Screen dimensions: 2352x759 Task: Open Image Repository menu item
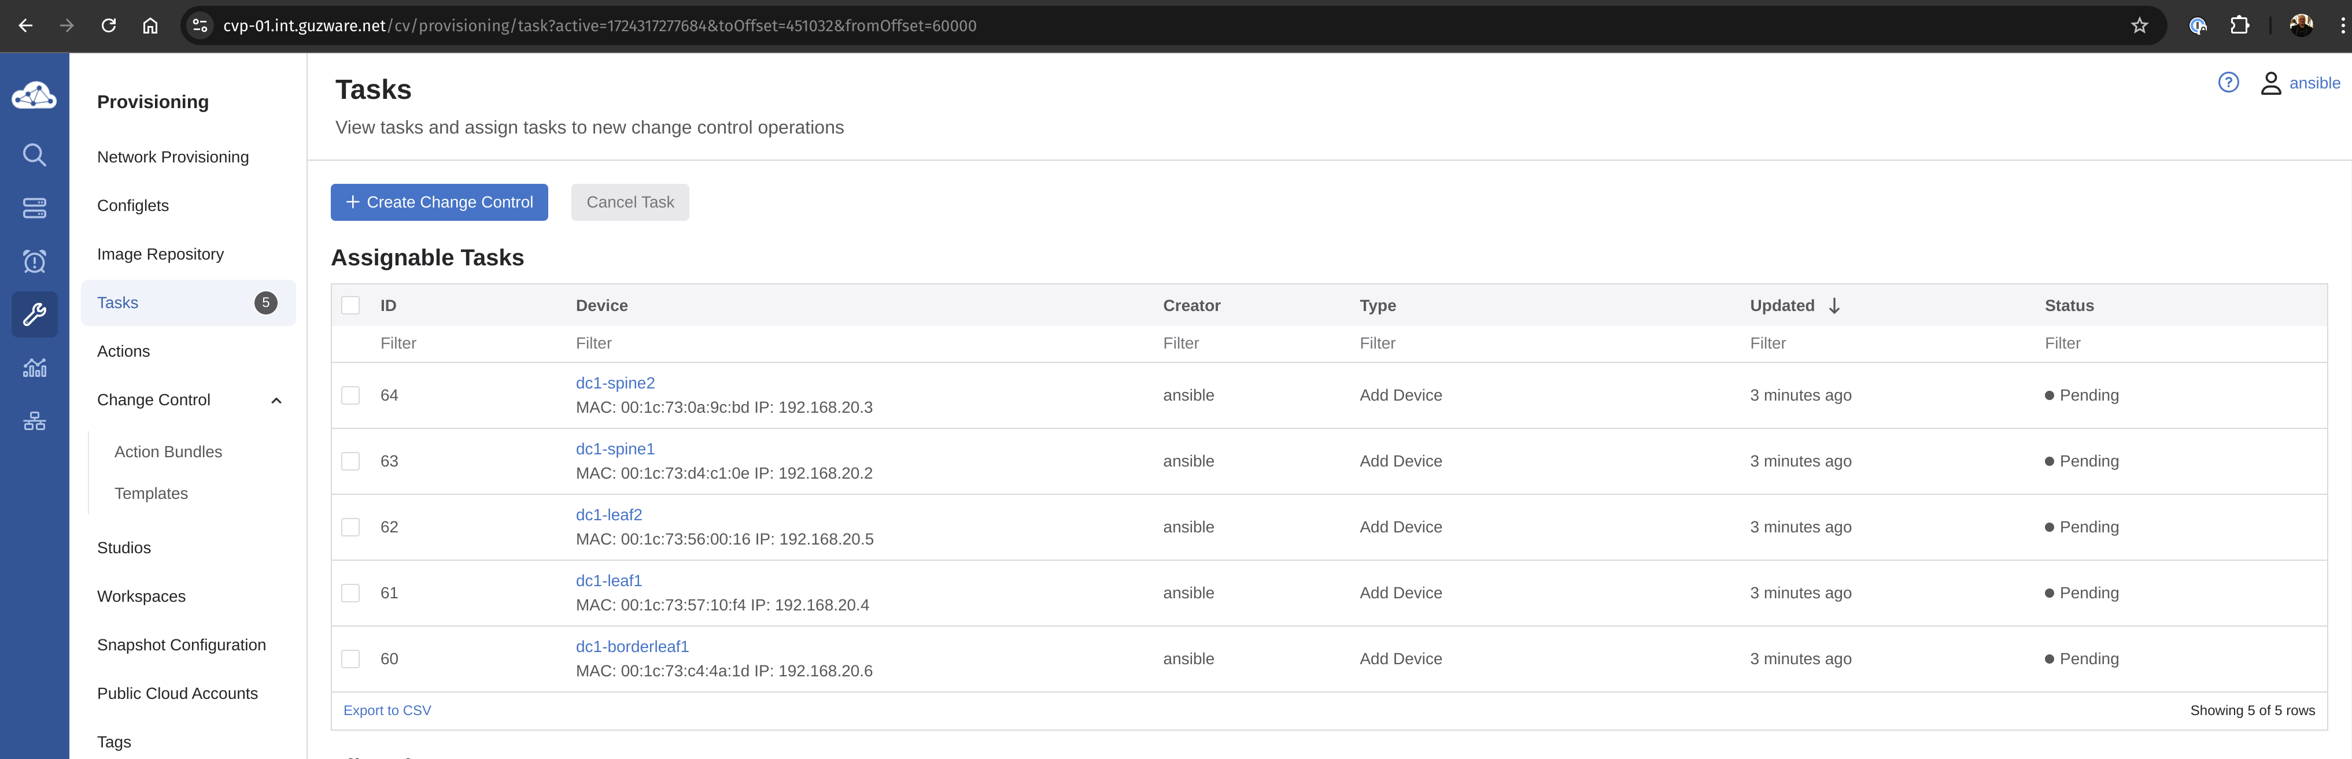pos(160,254)
